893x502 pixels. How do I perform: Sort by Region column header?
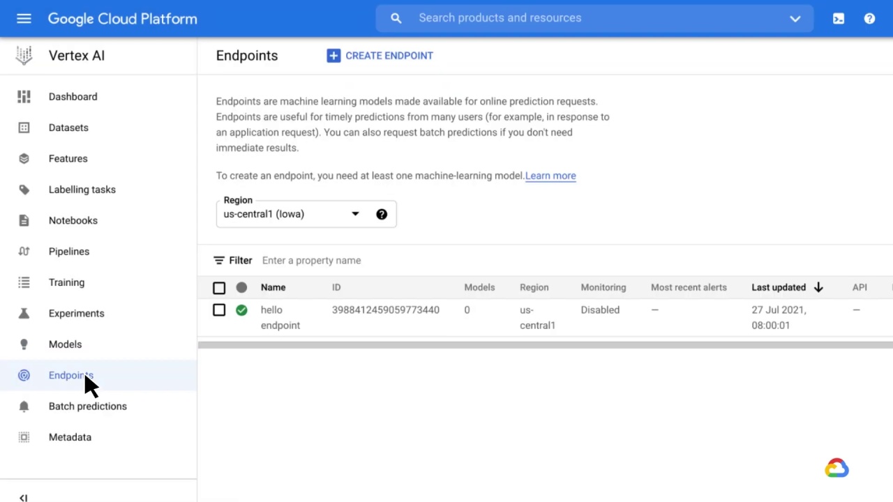coord(534,287)
